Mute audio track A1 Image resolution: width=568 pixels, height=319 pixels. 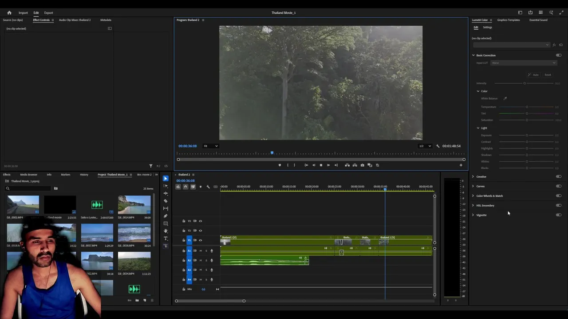200,251
